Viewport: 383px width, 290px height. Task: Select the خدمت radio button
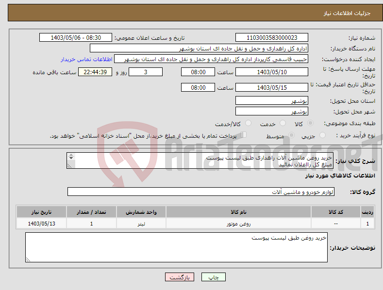pos(283,123)
